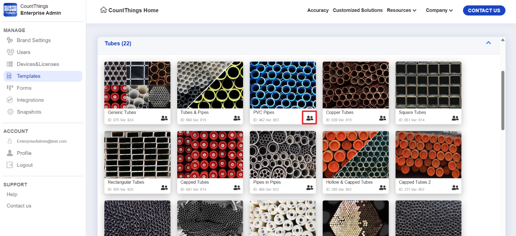Click the users icon on Capped Tubes card
The height and width of the screenshot is (236, 516).
[x=237, y=187]
